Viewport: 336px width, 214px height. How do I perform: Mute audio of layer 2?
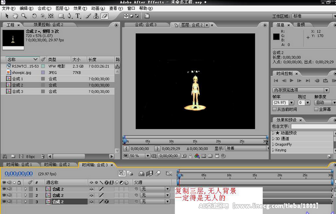tap(9, 195)
